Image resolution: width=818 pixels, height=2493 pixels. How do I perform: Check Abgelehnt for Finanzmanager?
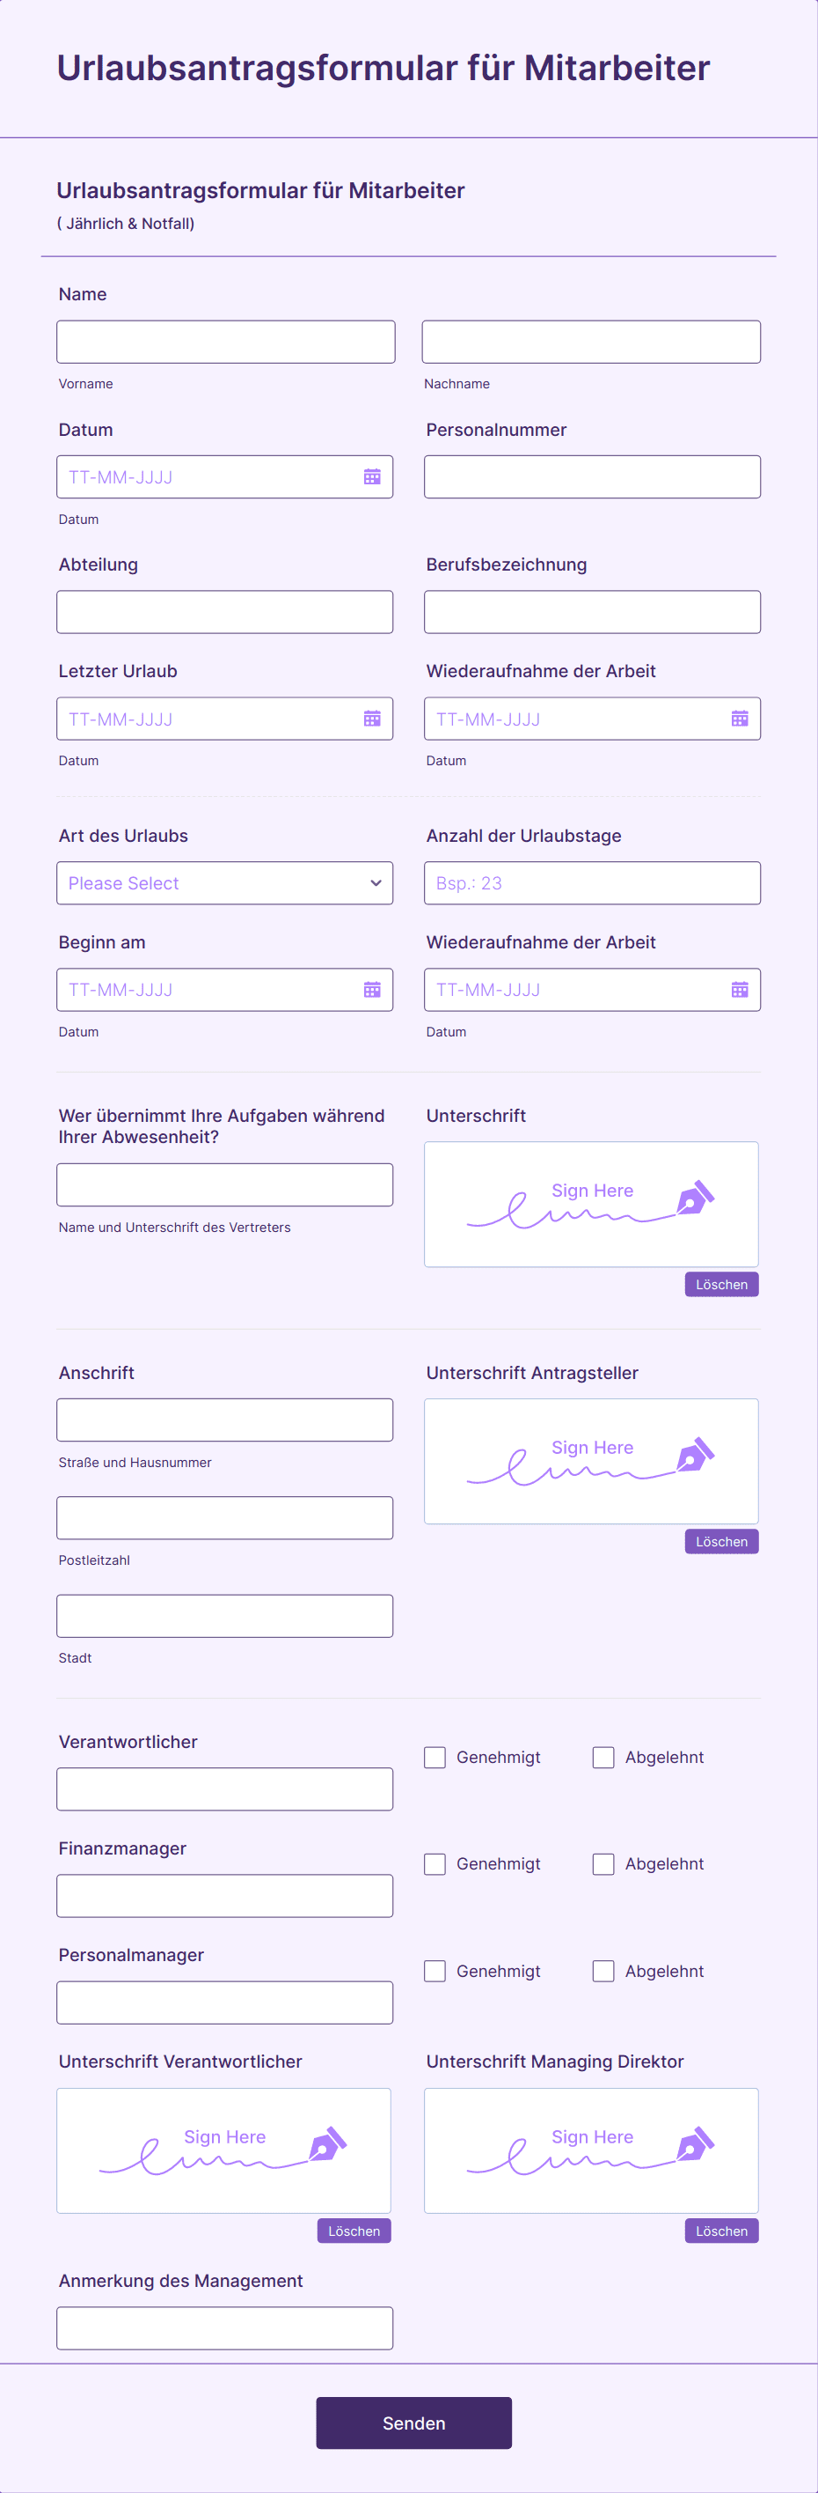[603, 1864]
